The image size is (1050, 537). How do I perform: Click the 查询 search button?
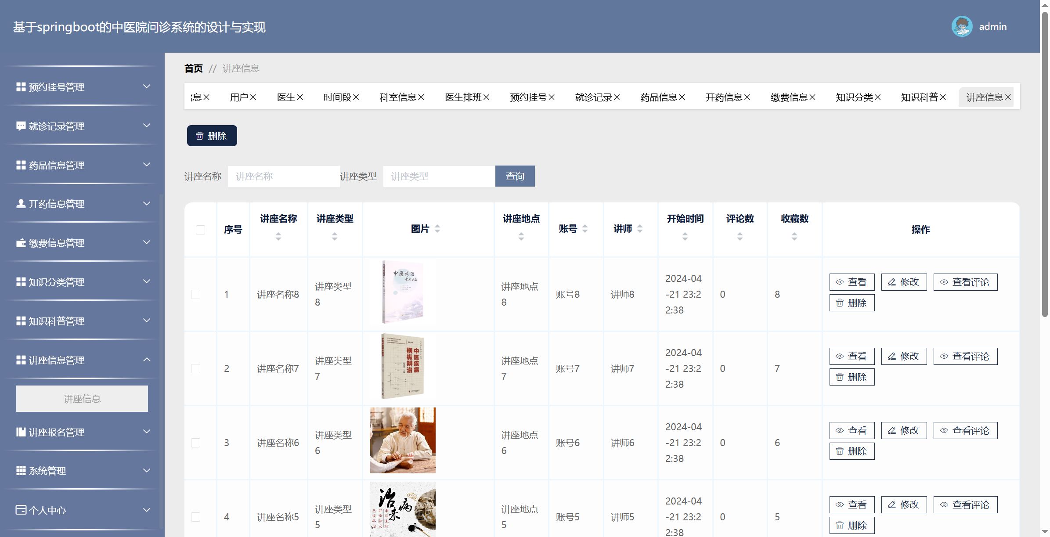tap(515, 176)
